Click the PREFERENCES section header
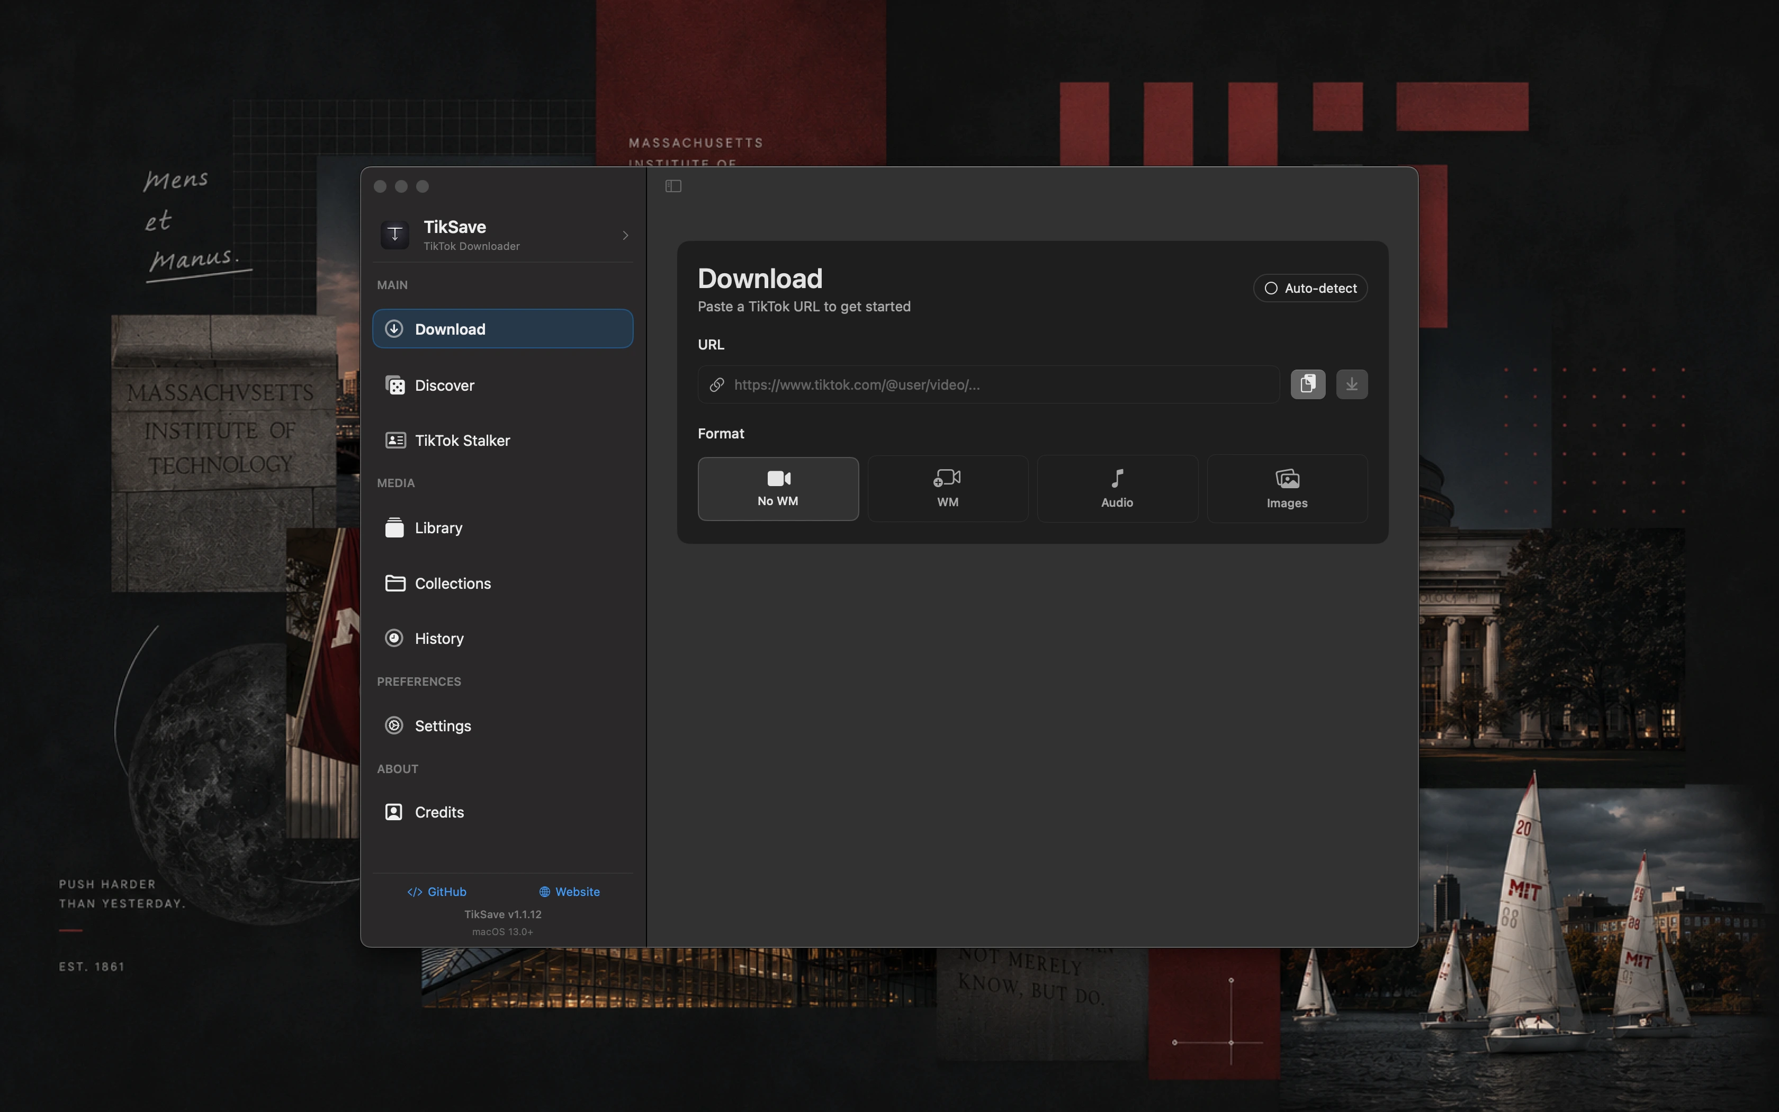1779x1112 pixels. click(x=419, y=682)
